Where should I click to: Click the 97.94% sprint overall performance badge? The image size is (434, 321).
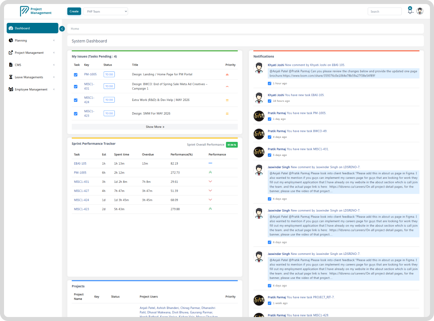[232, 145]
